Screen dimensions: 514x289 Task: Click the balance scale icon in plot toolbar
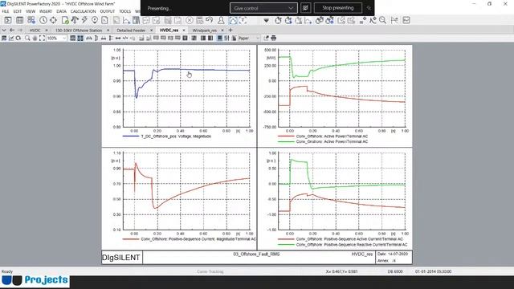point(89,38)
